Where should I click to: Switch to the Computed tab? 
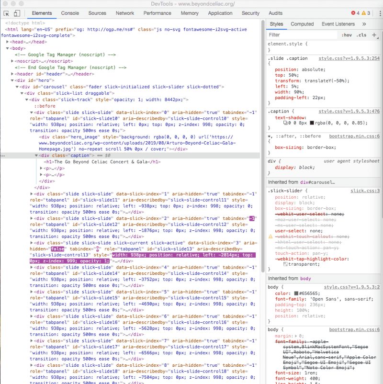(x=302, y=24)
